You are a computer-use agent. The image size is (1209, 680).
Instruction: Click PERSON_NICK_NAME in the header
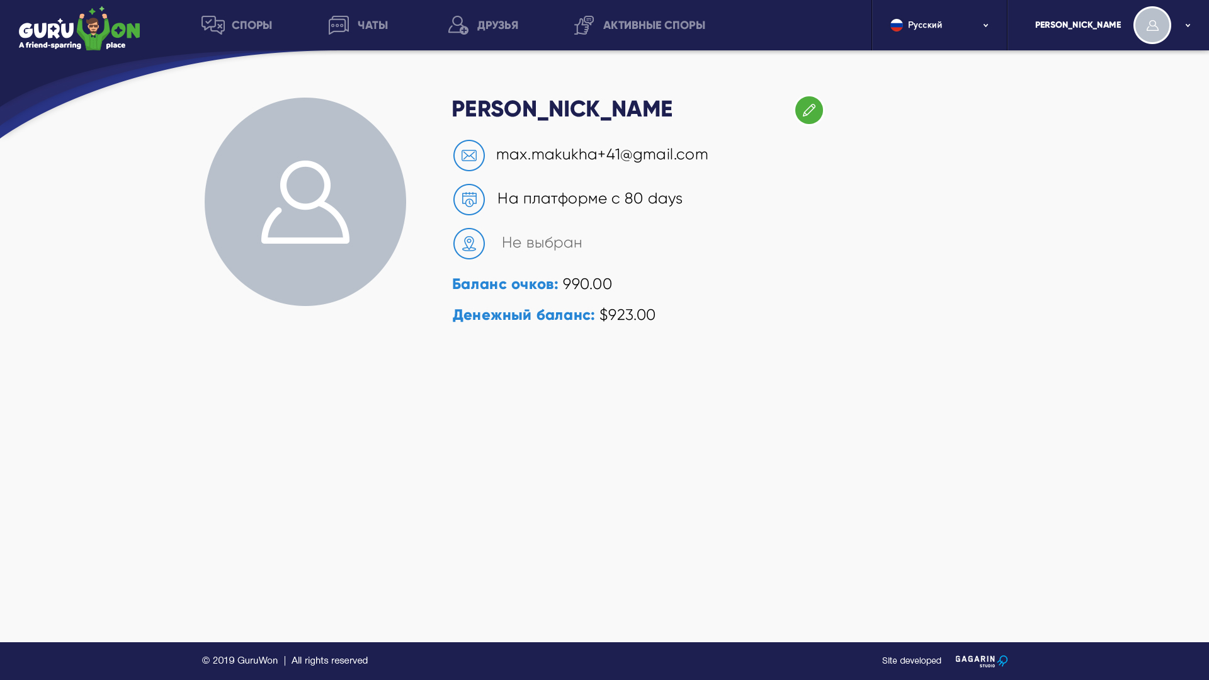(x=1078, y=25)
